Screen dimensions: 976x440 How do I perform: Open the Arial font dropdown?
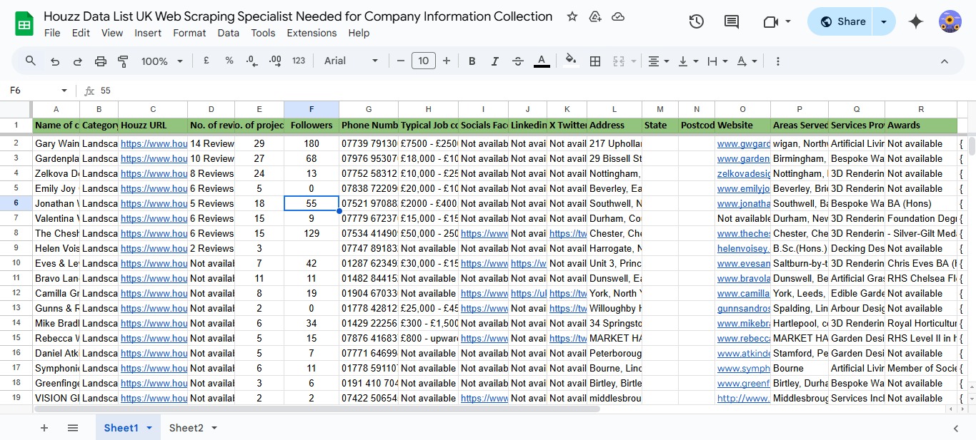click(x=352, y=61)
